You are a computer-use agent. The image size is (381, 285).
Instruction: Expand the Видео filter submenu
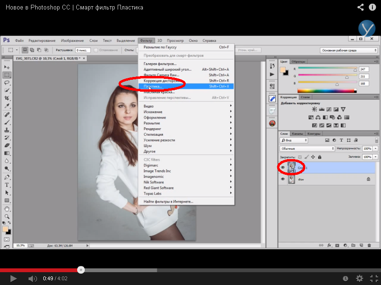click(x=186, y=106)
